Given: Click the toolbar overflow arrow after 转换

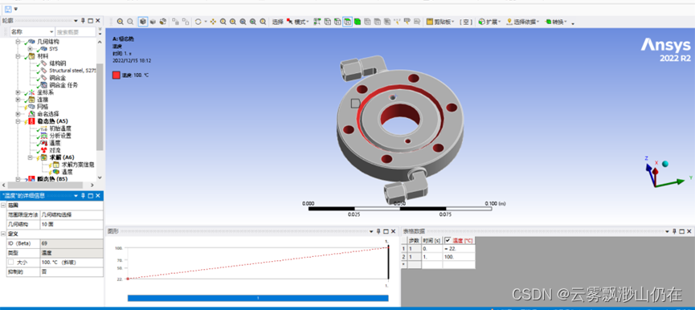Looking at the screenshot, I should pos(572,23).
